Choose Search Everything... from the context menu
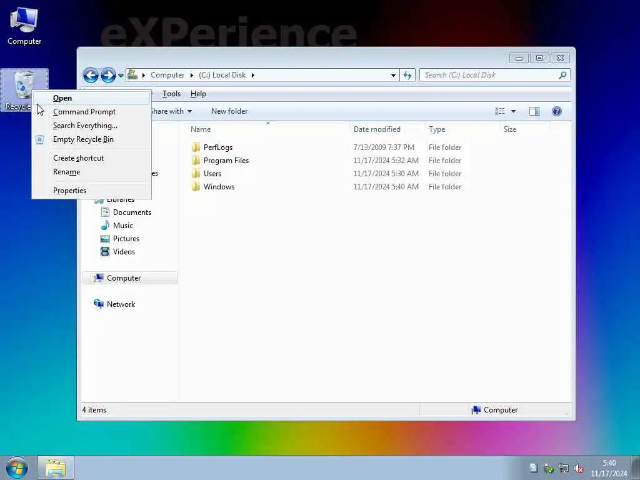The width and height of the screenshot is (640, 480). (x=91, y=126)
